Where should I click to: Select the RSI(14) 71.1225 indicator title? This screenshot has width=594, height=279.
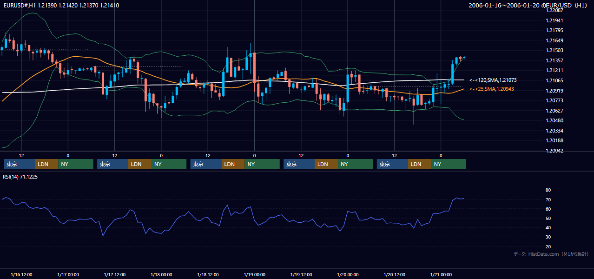pyautogui.click(x=20, y=177)
